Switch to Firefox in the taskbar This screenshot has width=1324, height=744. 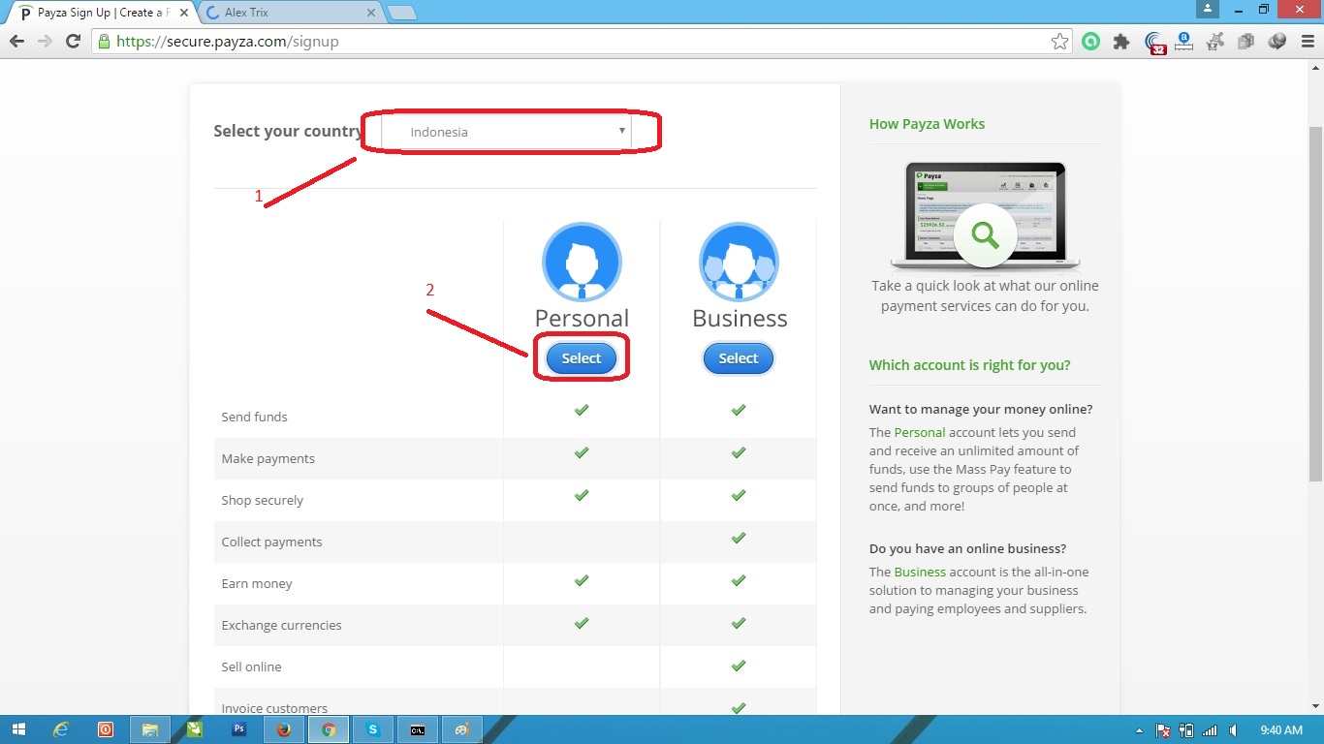[284, 729]
